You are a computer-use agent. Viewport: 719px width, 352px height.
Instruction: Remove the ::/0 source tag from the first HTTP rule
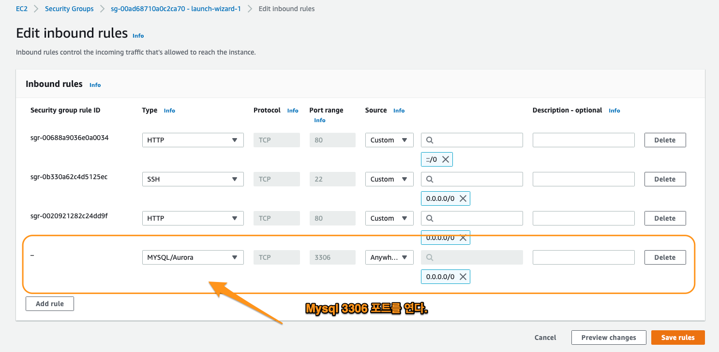click(446, 159)
